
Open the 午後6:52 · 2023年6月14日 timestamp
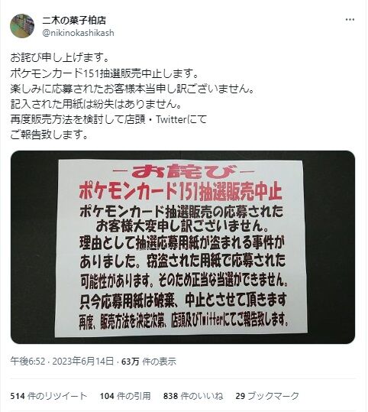tap(62, 362)
